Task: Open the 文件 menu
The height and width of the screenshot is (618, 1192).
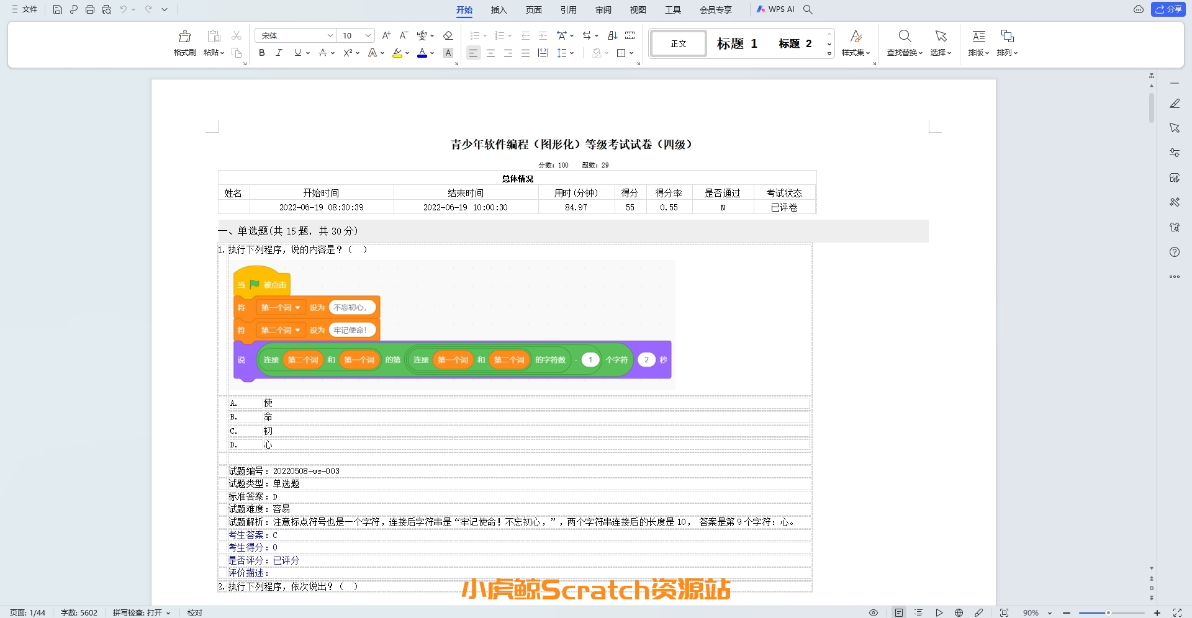Action: 25,9
